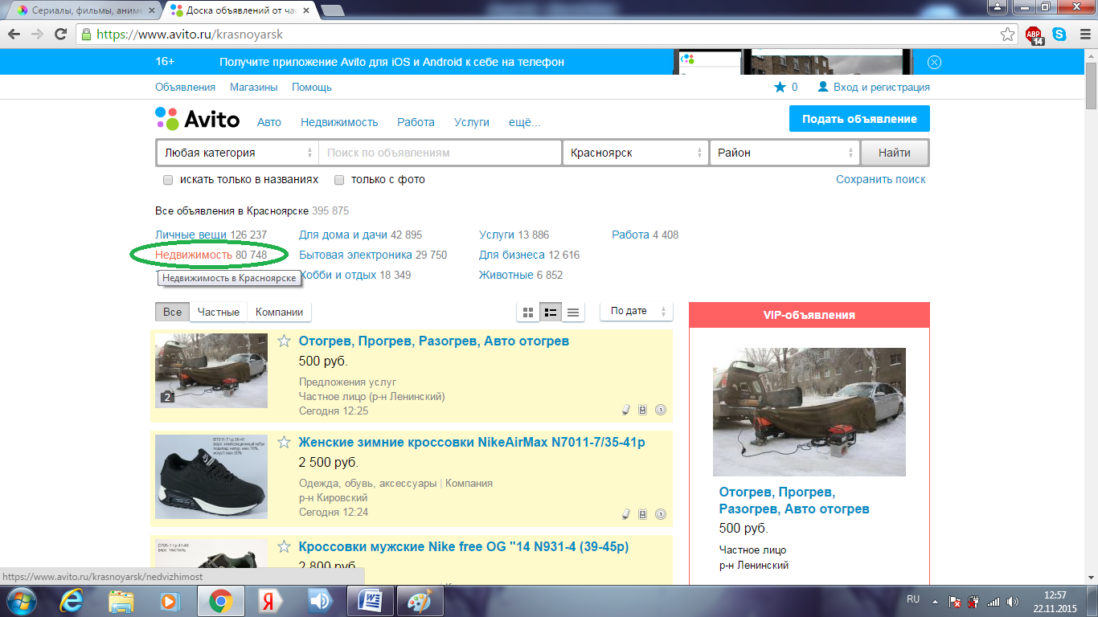Open 'Объявления' link in header
Image resolution: width=1098 pixels, height=617 pixels.
pos(186,87)
